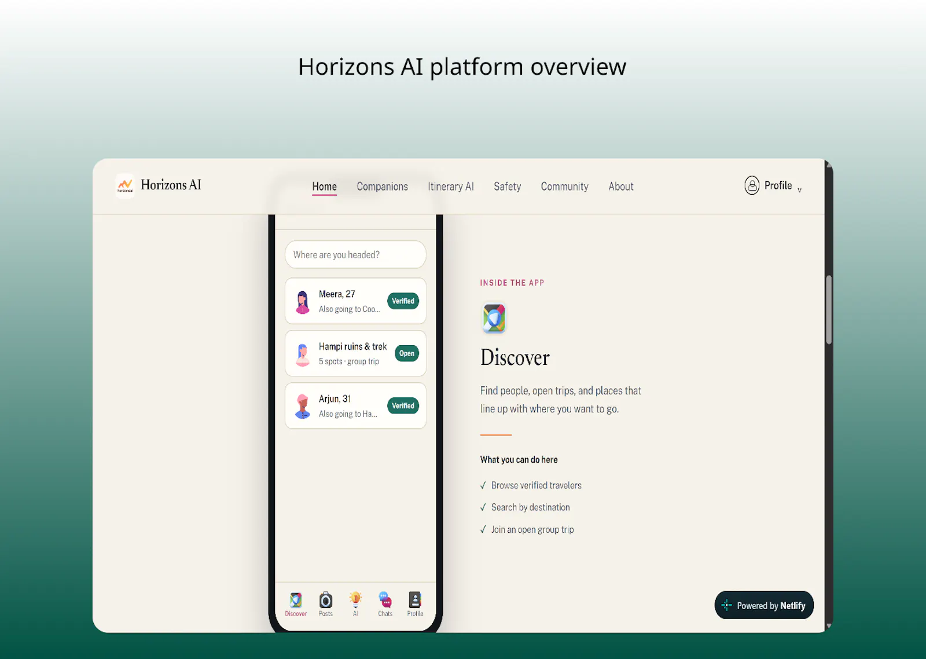Click the 'Horizons AI platform overview' title

[462, 67]
